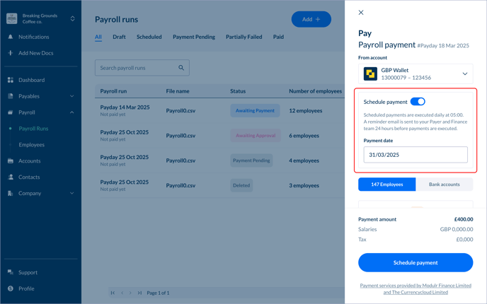Click the Contacts person icon
Screen dimensions: 487x304
tap(10, 177)
